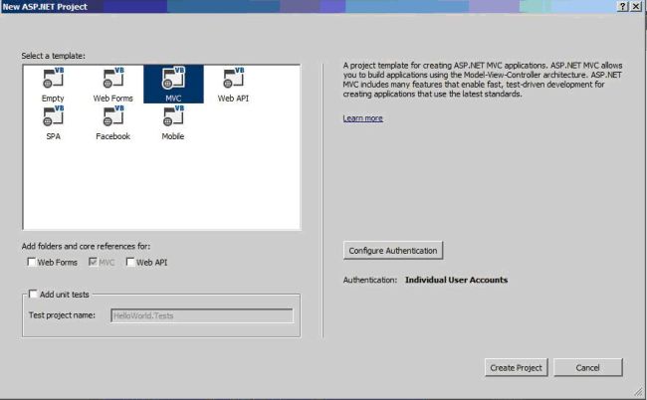
Task: Open the Learn more link
Action: (362, 118)
